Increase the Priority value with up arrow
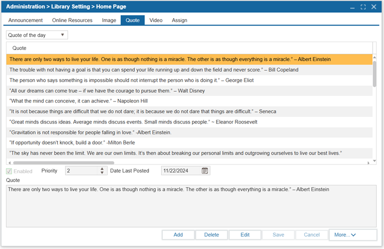This screenshot has width=384, height=249. [x=102, y=169]
